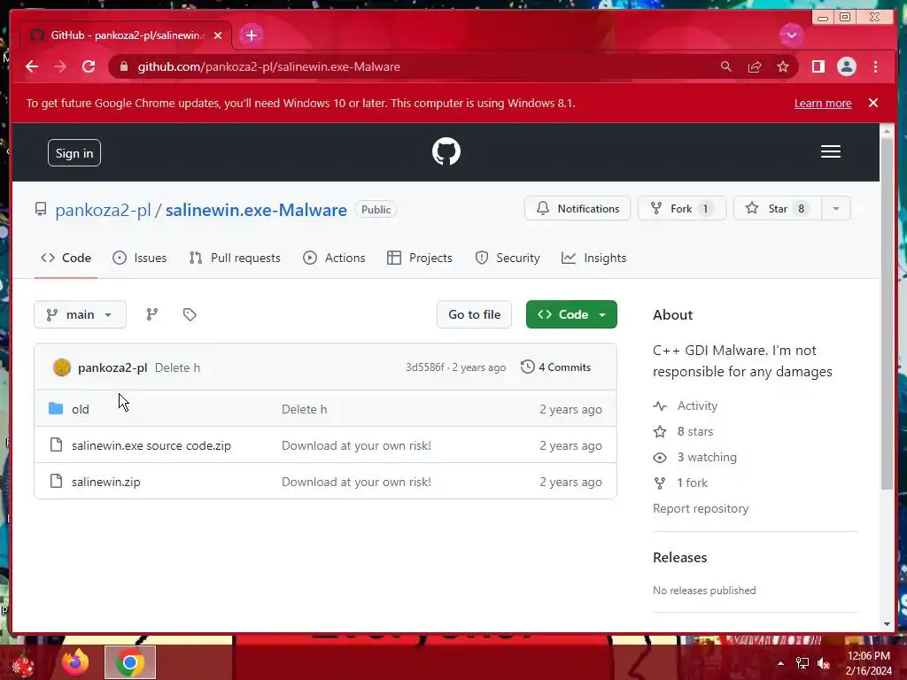
Task: Star this repository
Action: coord(778,208)
